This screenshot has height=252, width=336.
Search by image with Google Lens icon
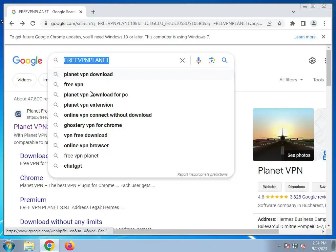[212, 60]
